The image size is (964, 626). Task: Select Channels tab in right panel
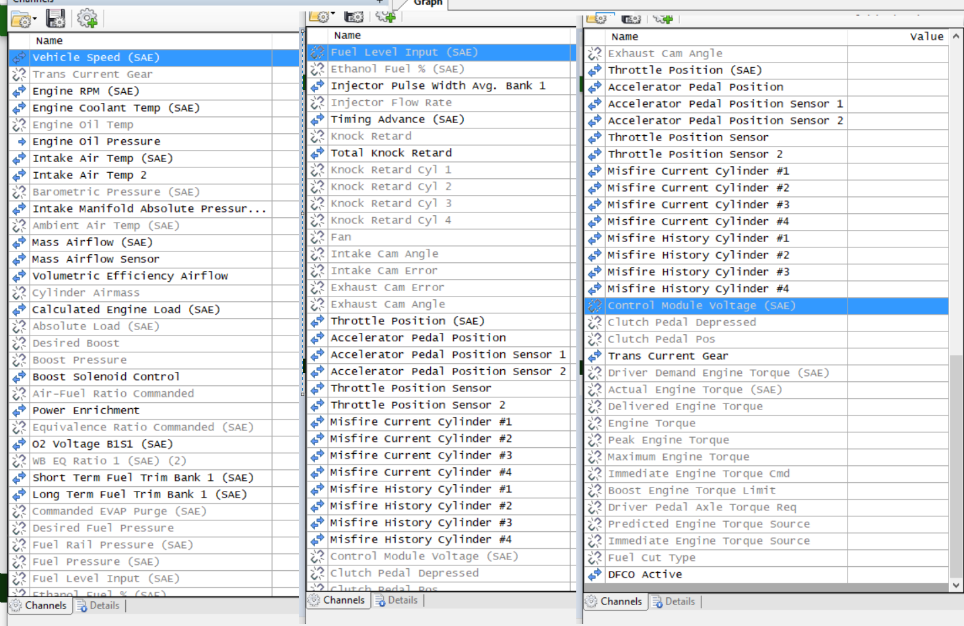[x=614, y=602]
